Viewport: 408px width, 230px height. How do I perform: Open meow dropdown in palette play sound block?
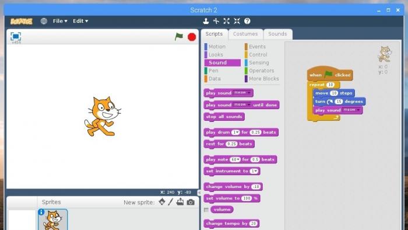tap(242, 93)
